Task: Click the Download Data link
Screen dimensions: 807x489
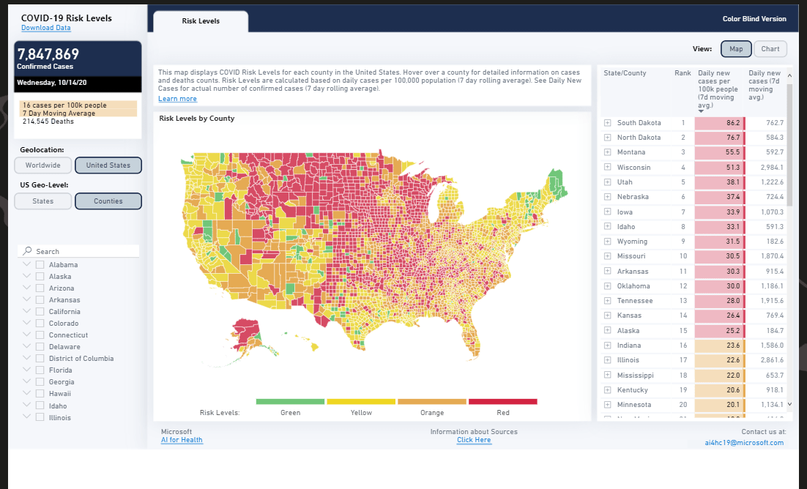Action: pyautogui.click(x=46, y=28)
